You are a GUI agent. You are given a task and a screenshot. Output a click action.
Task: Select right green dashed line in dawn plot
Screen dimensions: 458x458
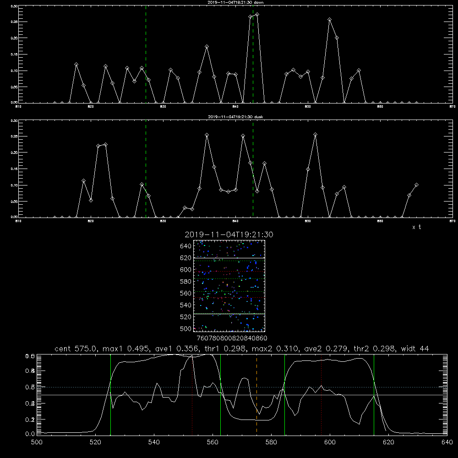253,55
